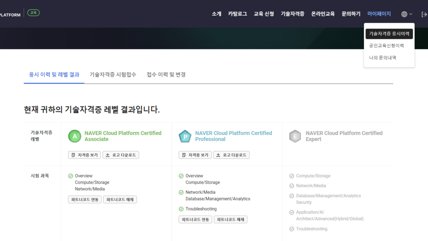This screenshot has width=428, height=241.
Task: Click Expert Database/Management/Analytics check icon
Action: click(291, 196)
